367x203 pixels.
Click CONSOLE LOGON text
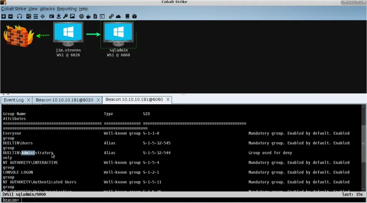pos(18,172)
